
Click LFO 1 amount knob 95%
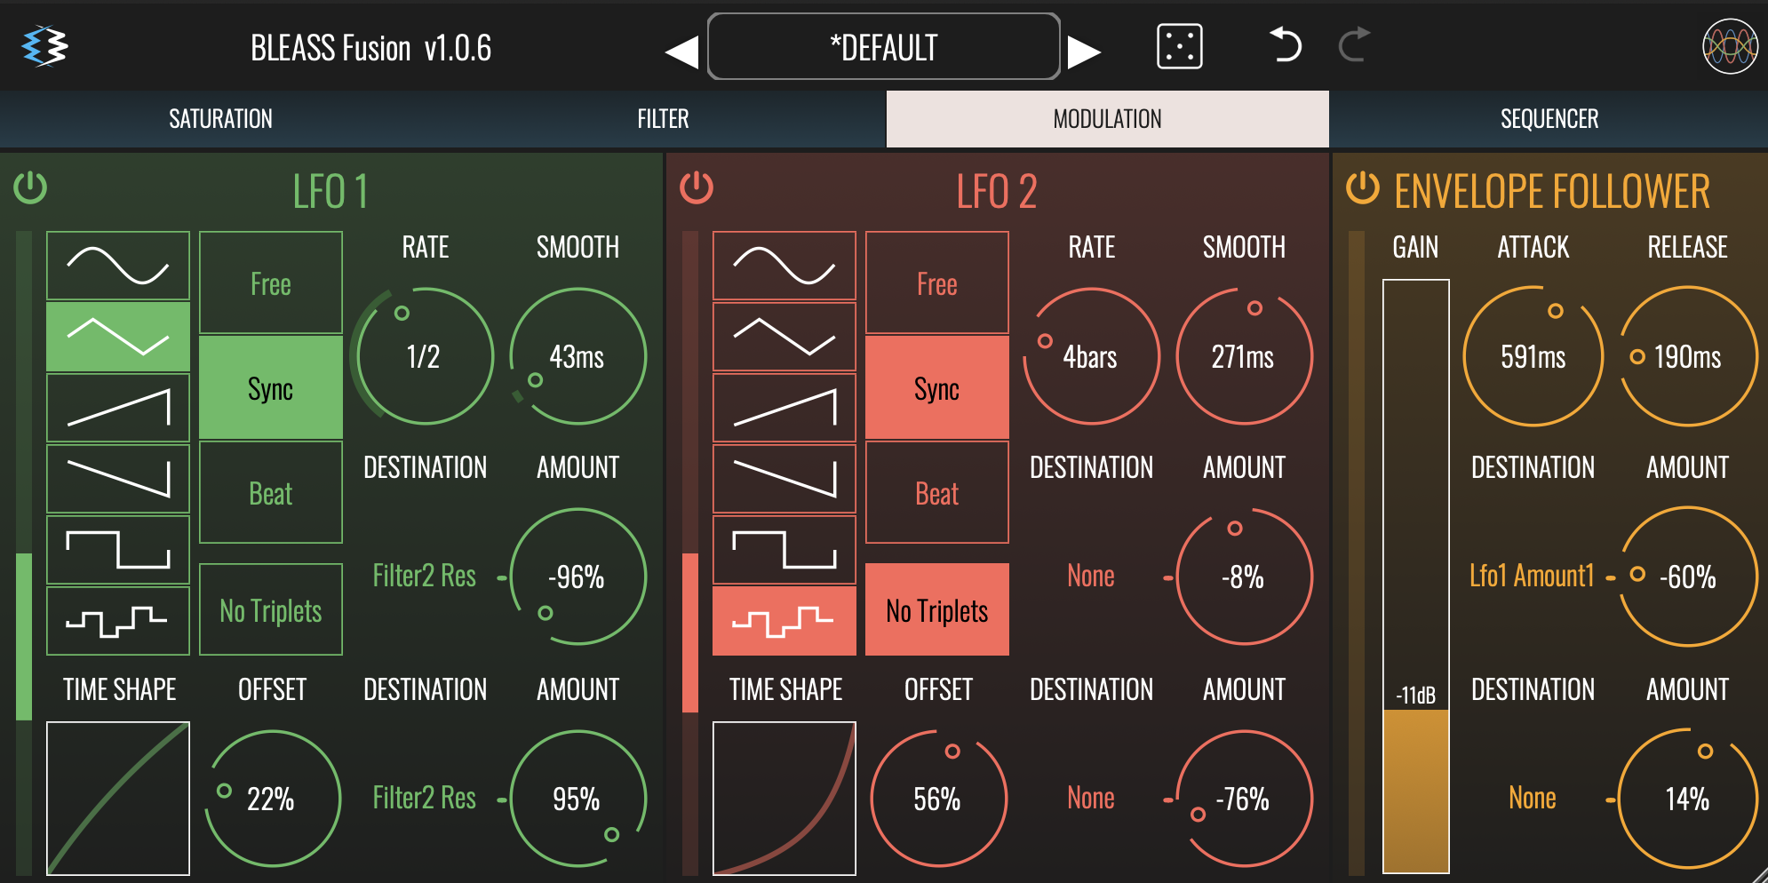pos(577,799)
